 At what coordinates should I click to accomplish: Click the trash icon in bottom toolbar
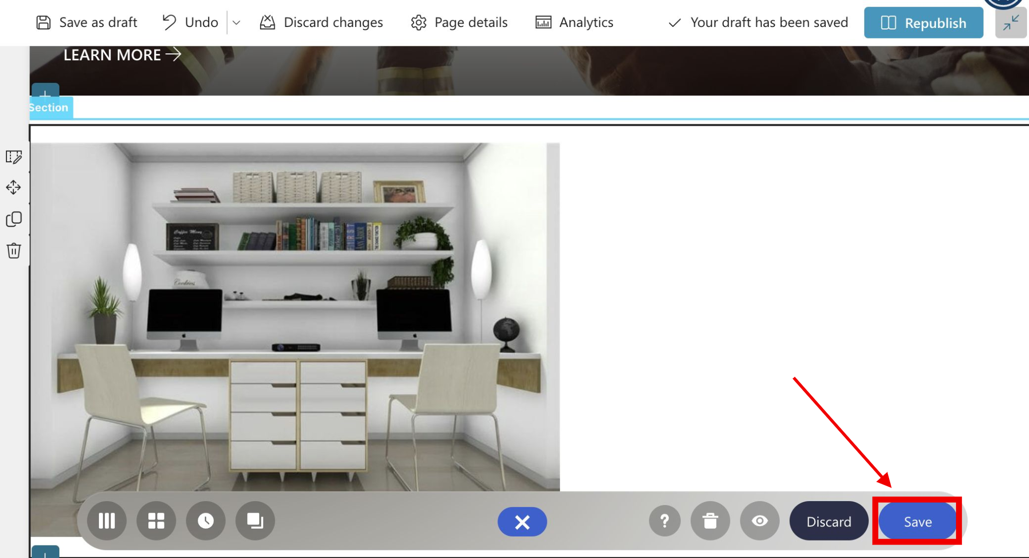point(710,521)
